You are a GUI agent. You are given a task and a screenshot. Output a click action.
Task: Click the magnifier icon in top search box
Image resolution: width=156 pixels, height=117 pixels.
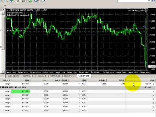coord(149,1)
